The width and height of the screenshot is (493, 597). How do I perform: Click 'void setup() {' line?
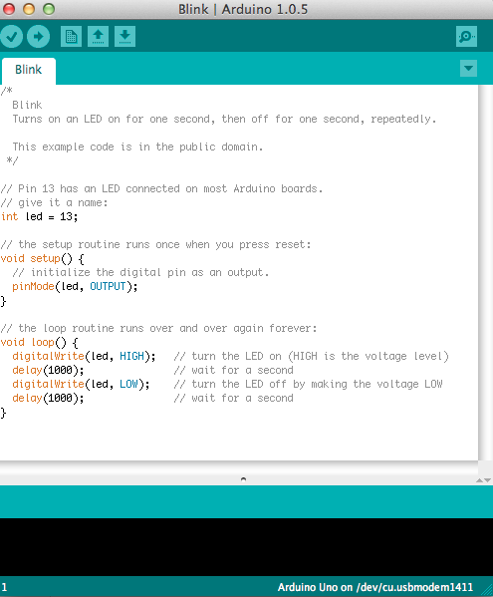click(43, 258)
